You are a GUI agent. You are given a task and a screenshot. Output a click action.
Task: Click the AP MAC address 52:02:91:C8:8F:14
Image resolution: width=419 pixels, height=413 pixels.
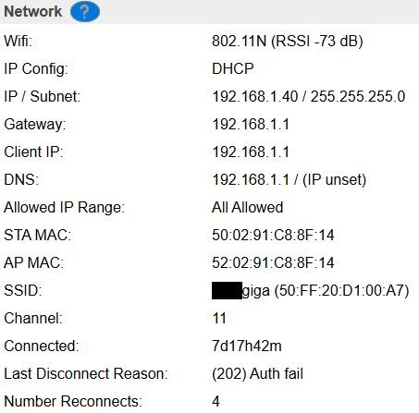click(x=273, y=262)
